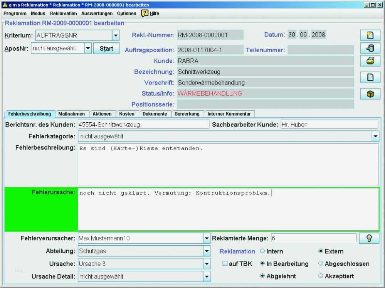Screen dimensions: 385x288
Task: Click the Datum year field 2008
Action: click(x=318, y=35)
